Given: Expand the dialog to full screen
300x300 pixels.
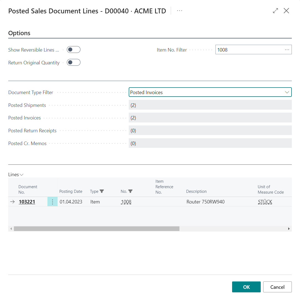Looking at the screenshot, I should pos(275,11).
